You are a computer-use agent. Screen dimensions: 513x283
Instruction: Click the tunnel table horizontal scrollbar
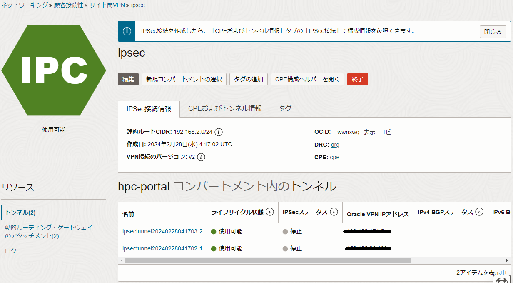267,260
